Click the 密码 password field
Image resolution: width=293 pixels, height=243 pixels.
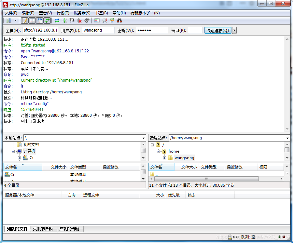152,30
